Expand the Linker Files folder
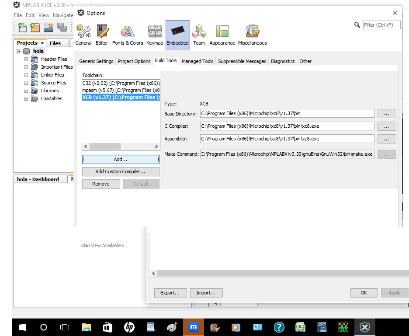Screen dimensions: 409x336 pos(26,75)
